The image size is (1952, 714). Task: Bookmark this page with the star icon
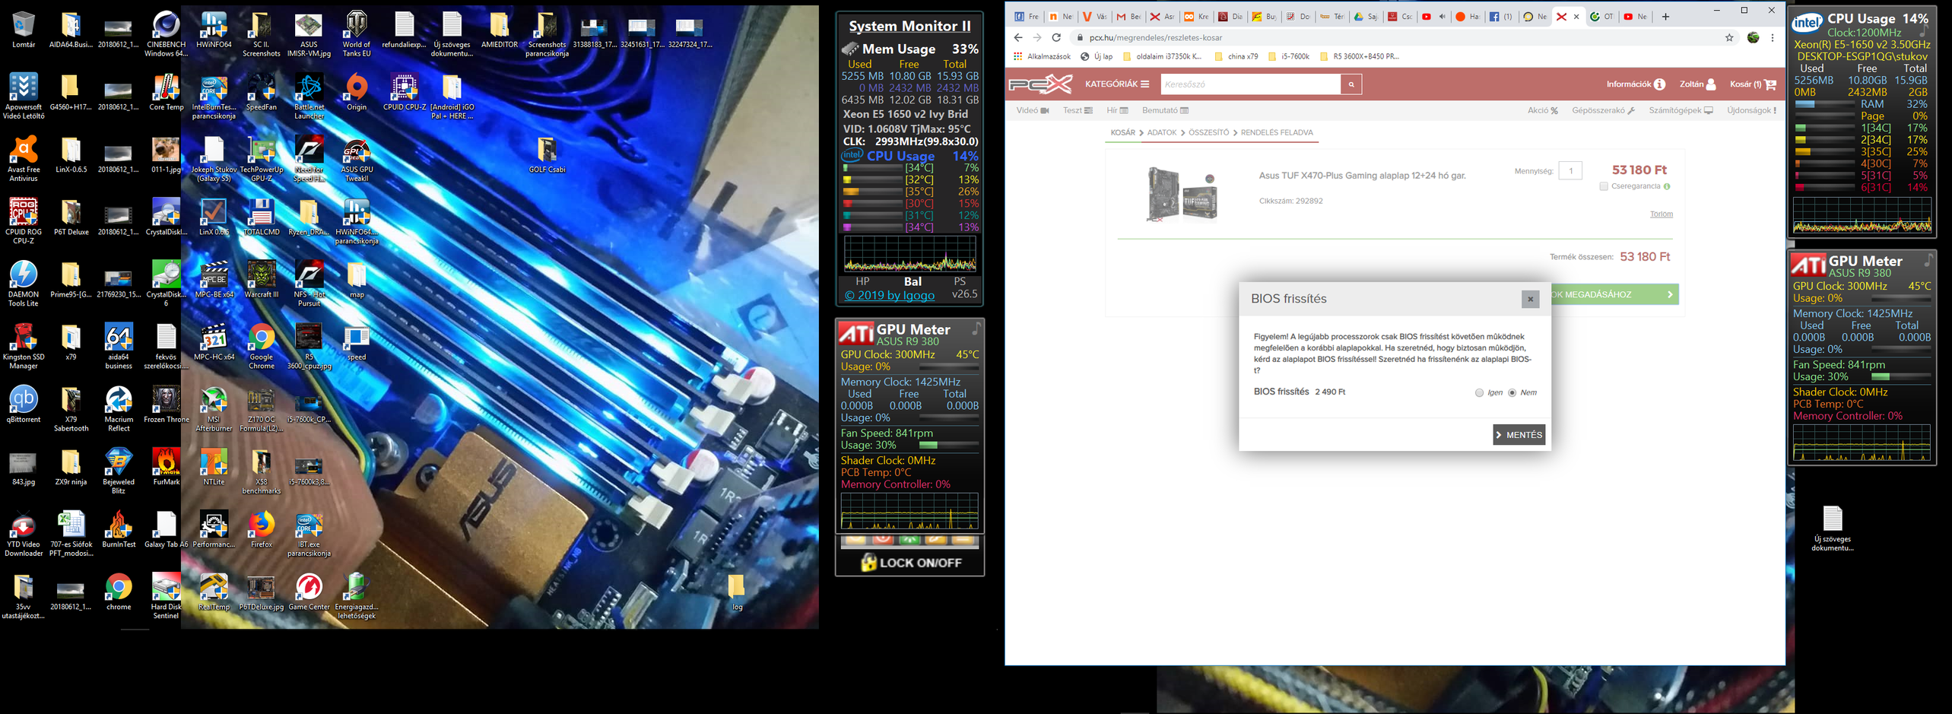click(x=1729, y=38)
